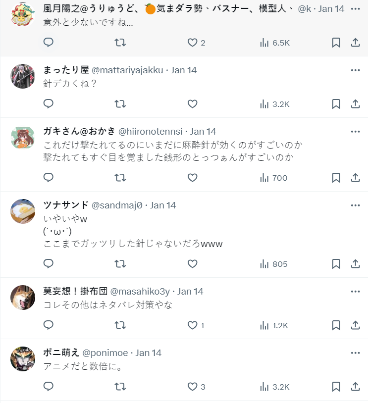
Task: Like 莫妄想！掛布団's tweet
Action: [x=193, y=325]
